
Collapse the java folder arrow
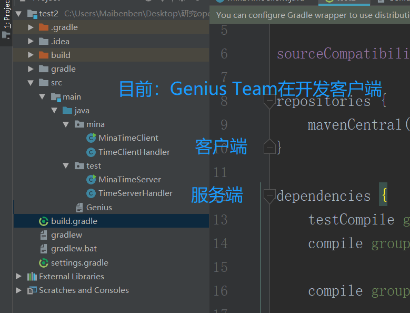coord(54,110)
